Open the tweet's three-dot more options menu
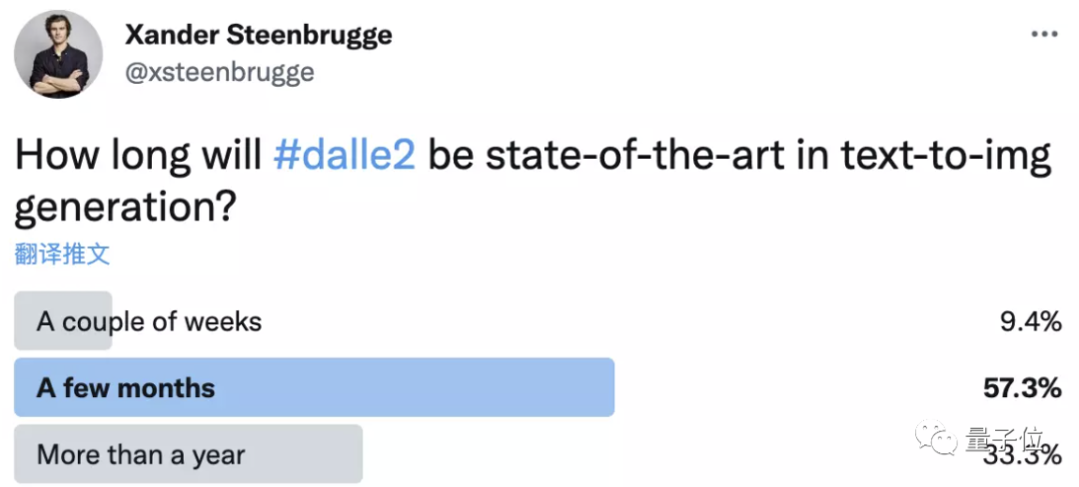 pos(1043,34)
